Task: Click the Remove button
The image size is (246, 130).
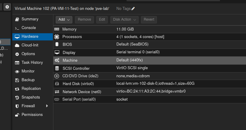Action: click(x=84, y=19)
